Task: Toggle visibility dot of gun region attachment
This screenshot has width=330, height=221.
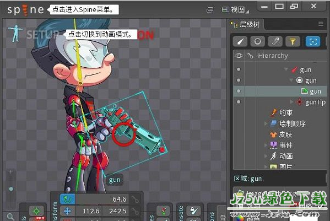Action: tap(239, 91)
